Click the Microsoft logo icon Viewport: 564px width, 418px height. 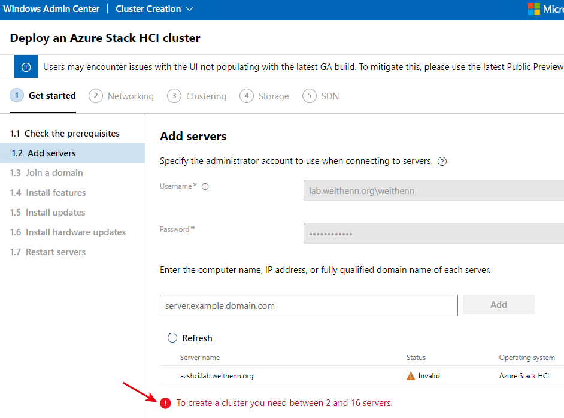point(534,9)
